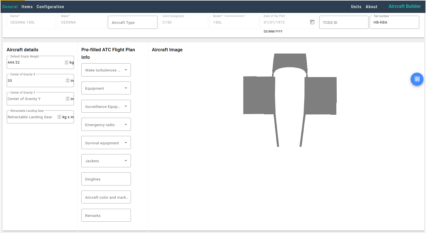The height and width of the screenshot is (234, 426).
Task: Click the DD/MM/YYYY hint text
Action: (273, 31)
